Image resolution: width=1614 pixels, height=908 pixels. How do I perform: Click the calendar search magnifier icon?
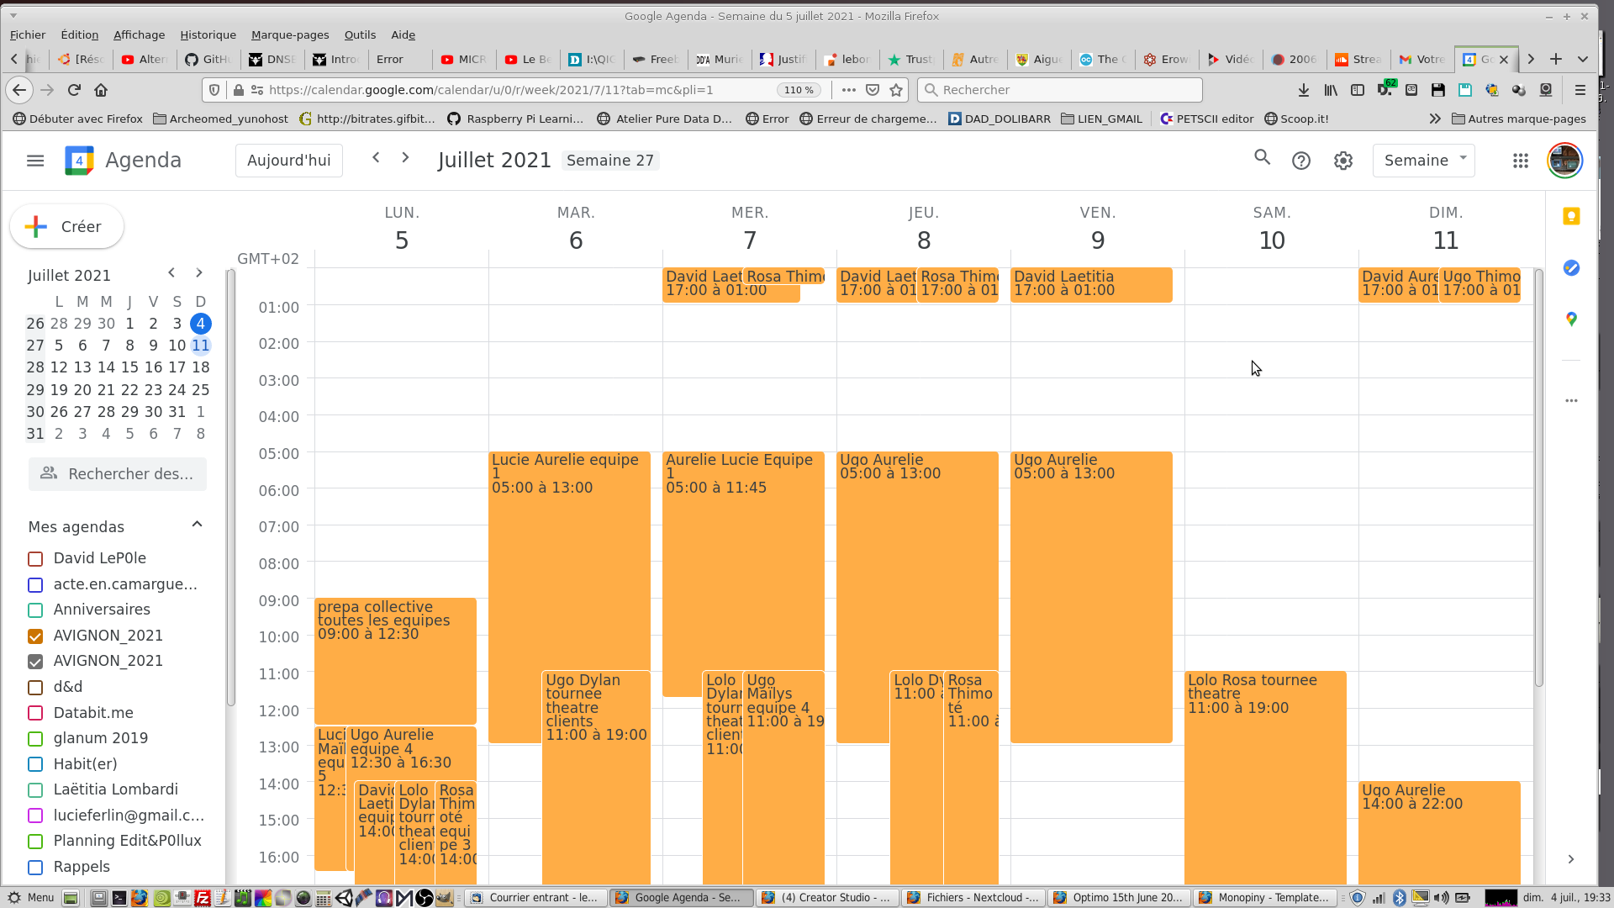point(1262,158)
